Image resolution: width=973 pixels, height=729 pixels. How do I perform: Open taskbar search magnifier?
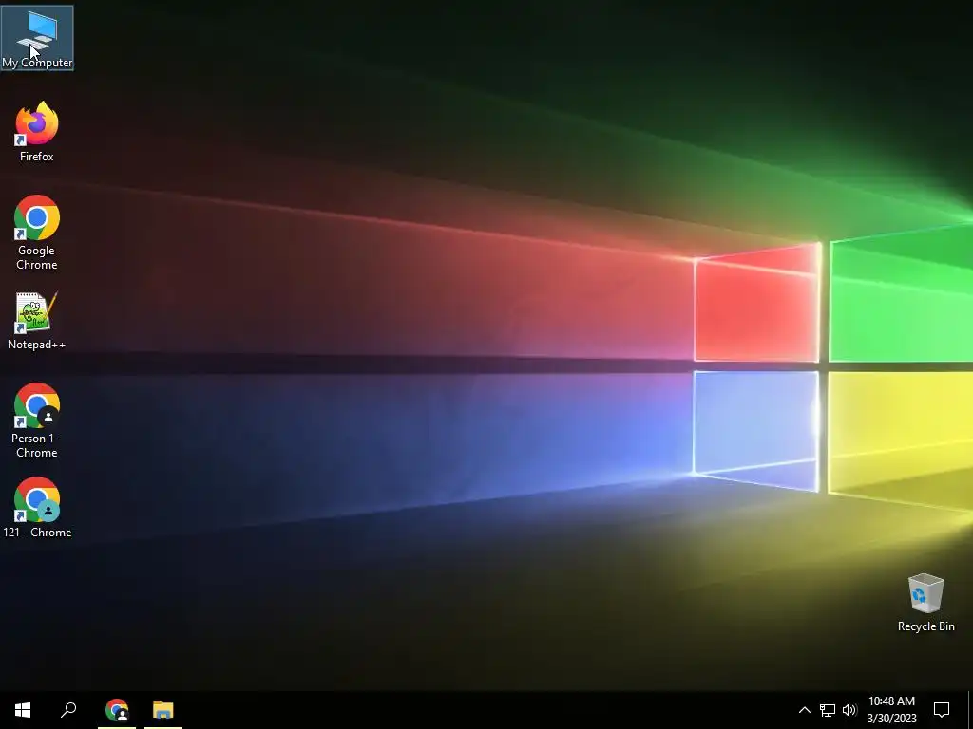(x=68, y=710)
